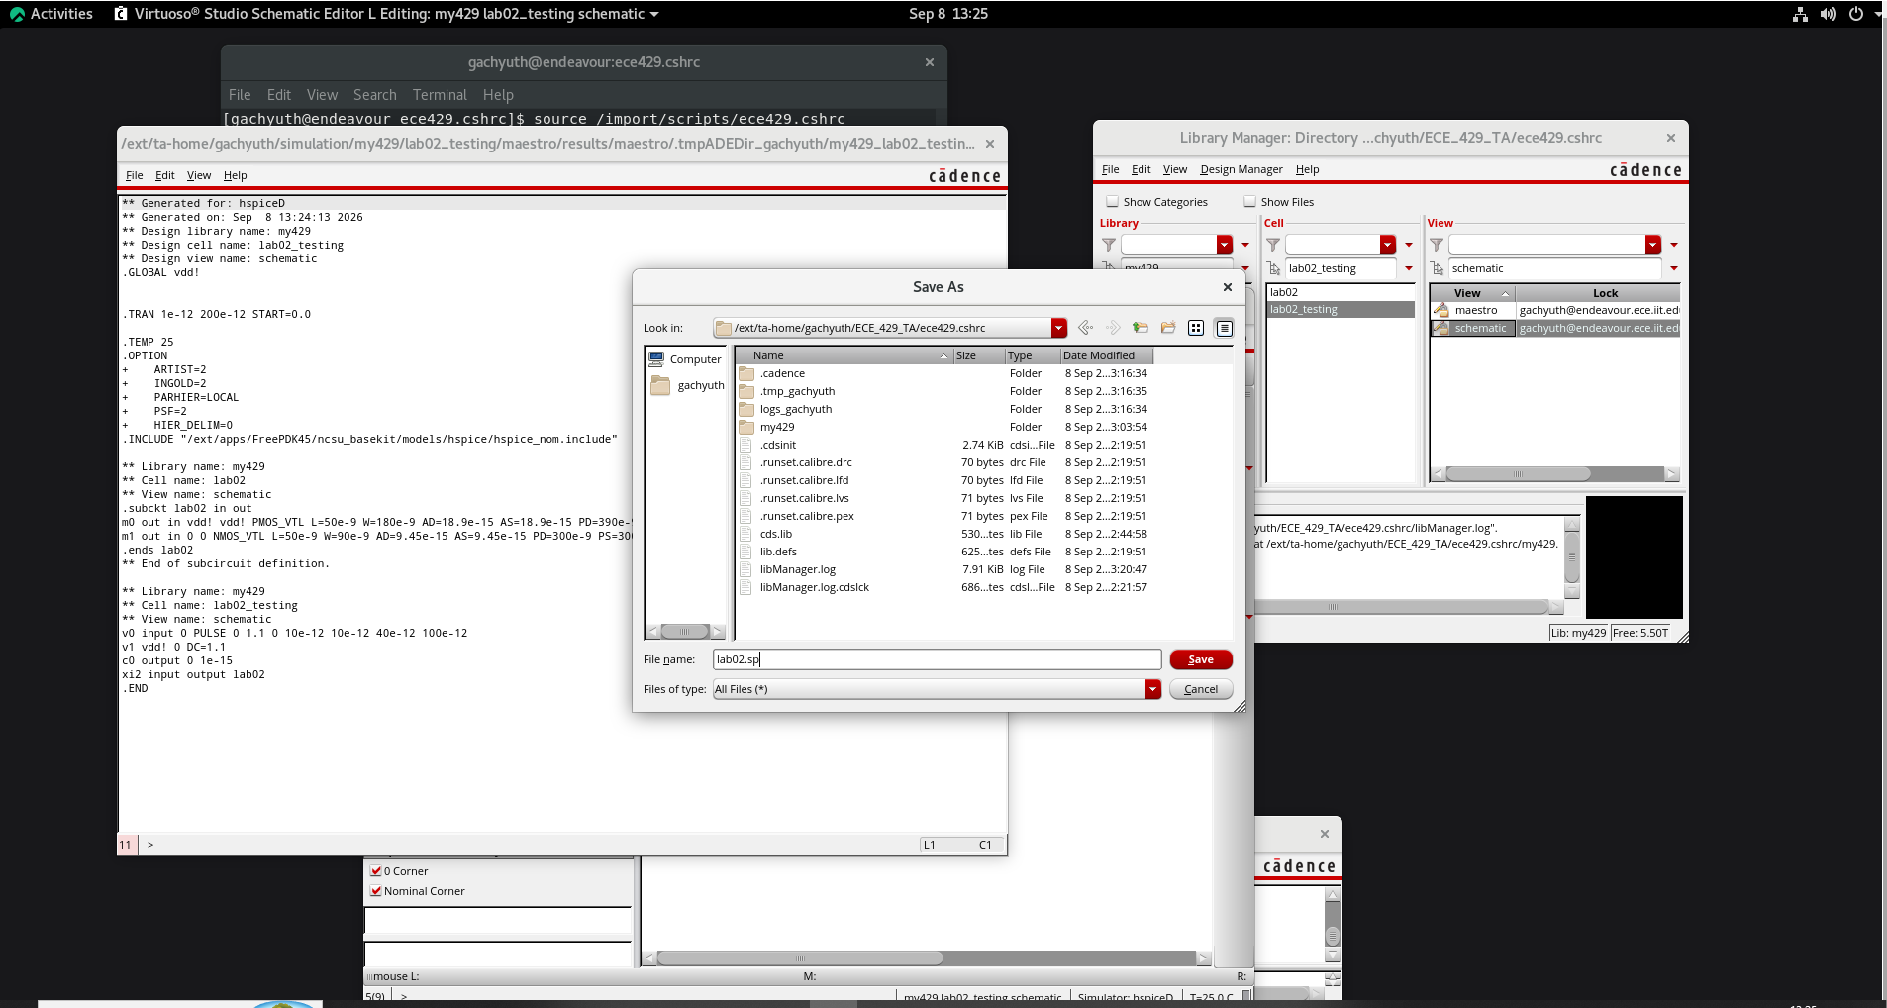This screenshot has width=1887, height=1008.
Task: Select .runset.calibre.drc file
Action: [806, 462]
